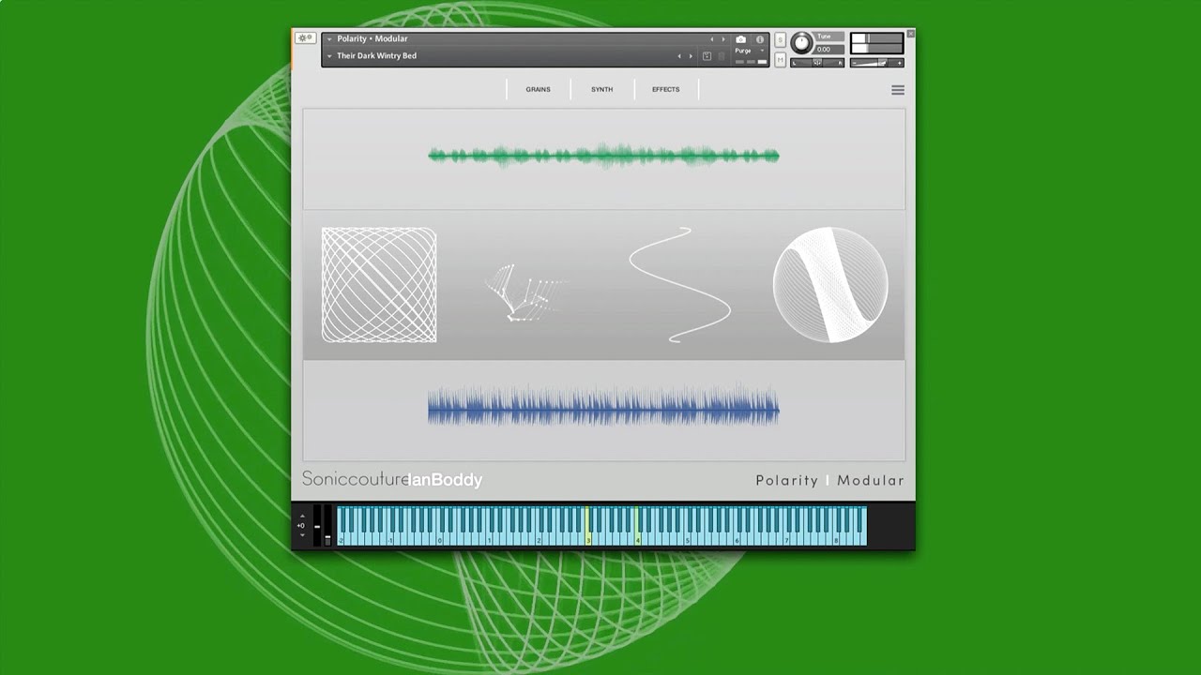This screenshot has height=675, width=1201.
Task: Click the green waveform display
Action: coord(603,156)
